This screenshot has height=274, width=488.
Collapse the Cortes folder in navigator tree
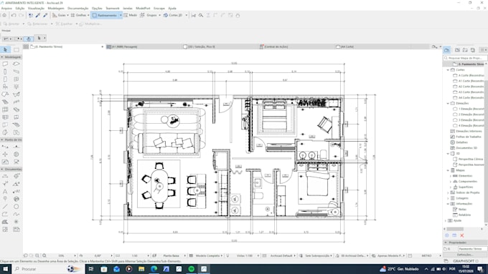(x=448, y=70)
